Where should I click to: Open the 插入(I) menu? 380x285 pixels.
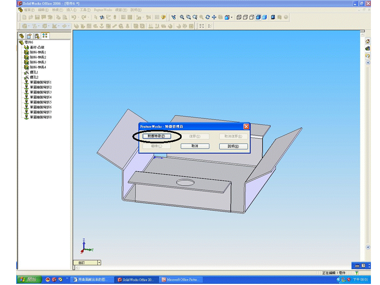click(x=71, y=10)
